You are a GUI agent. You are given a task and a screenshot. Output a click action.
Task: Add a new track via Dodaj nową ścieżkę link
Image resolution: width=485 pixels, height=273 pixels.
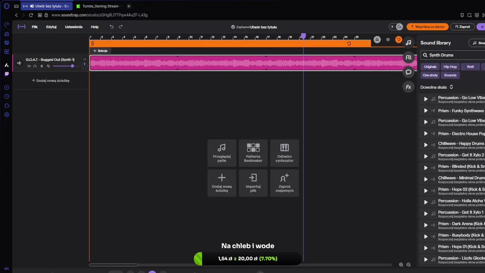(50, 80)
